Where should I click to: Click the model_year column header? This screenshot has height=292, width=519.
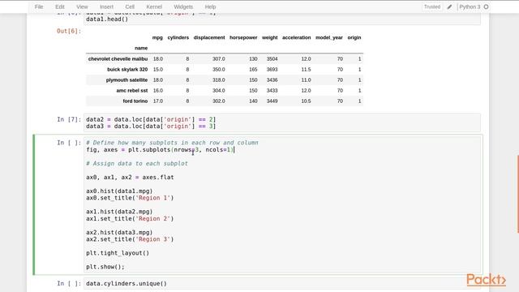tap(329, 37)
